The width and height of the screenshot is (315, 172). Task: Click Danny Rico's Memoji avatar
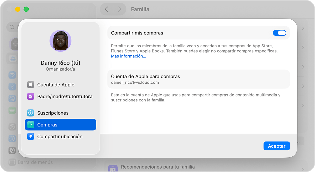(60, 41)
